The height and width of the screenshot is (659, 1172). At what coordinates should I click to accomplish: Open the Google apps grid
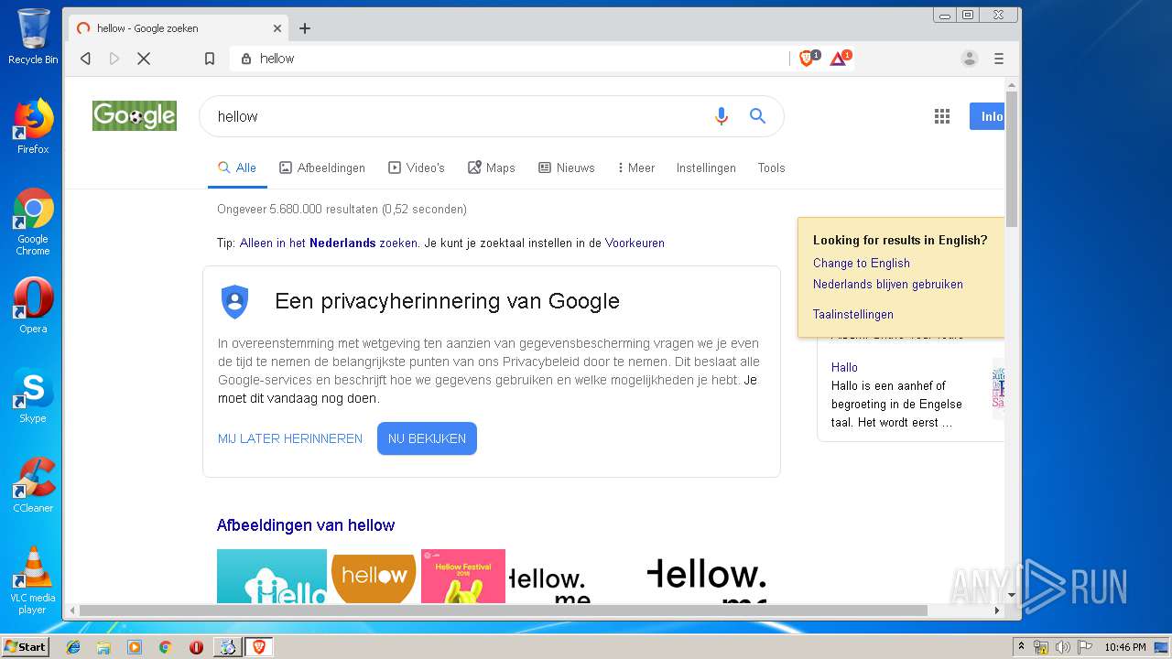coord(942,116)
